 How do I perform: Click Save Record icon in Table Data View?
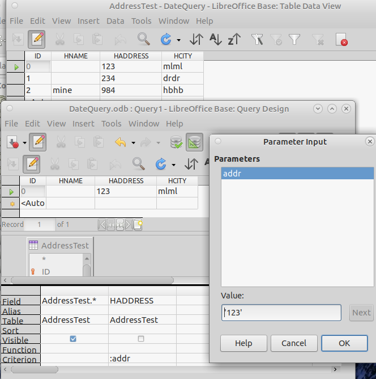(18, 39)
